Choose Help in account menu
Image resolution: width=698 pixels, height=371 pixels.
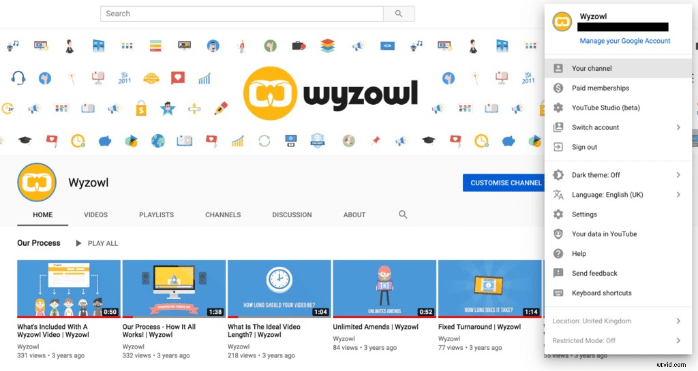(618, 254)
